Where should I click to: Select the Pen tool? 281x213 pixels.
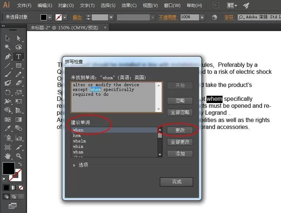tap(8, 56)
